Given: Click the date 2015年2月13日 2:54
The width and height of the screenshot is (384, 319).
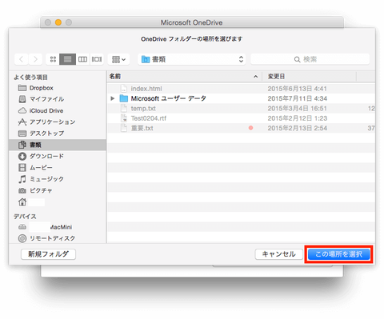Looking at the screenshot, I should tap(298, 128).
